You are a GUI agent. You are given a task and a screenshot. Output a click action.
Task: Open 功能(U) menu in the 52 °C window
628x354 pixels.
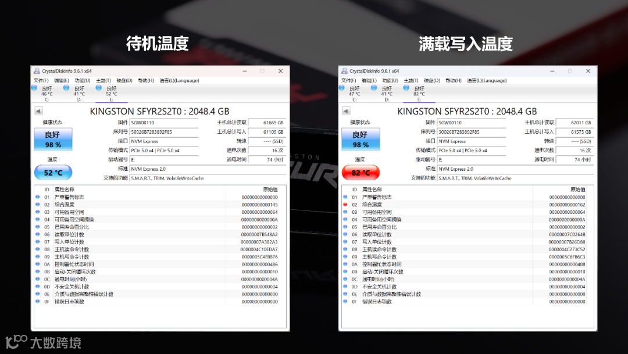click(x=83, y=80)
